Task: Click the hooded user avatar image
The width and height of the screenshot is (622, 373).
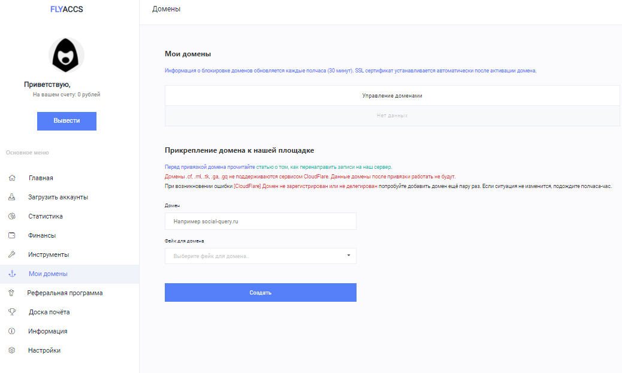Action: [67, 55]
